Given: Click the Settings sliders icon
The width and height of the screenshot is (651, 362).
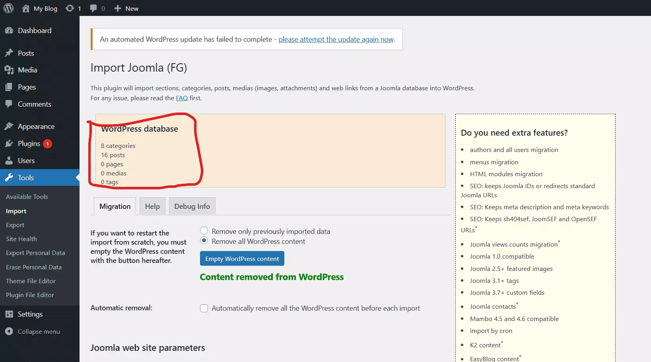Looking at the screenshot, I should point(9,314).
